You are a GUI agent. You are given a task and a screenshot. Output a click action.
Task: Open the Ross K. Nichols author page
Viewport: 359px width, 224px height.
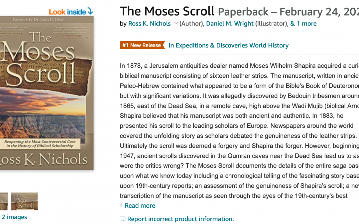click(149, 24)
